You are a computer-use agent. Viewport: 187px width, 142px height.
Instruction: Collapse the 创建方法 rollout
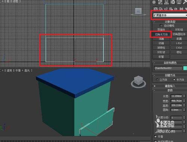(x=170, y=75)
